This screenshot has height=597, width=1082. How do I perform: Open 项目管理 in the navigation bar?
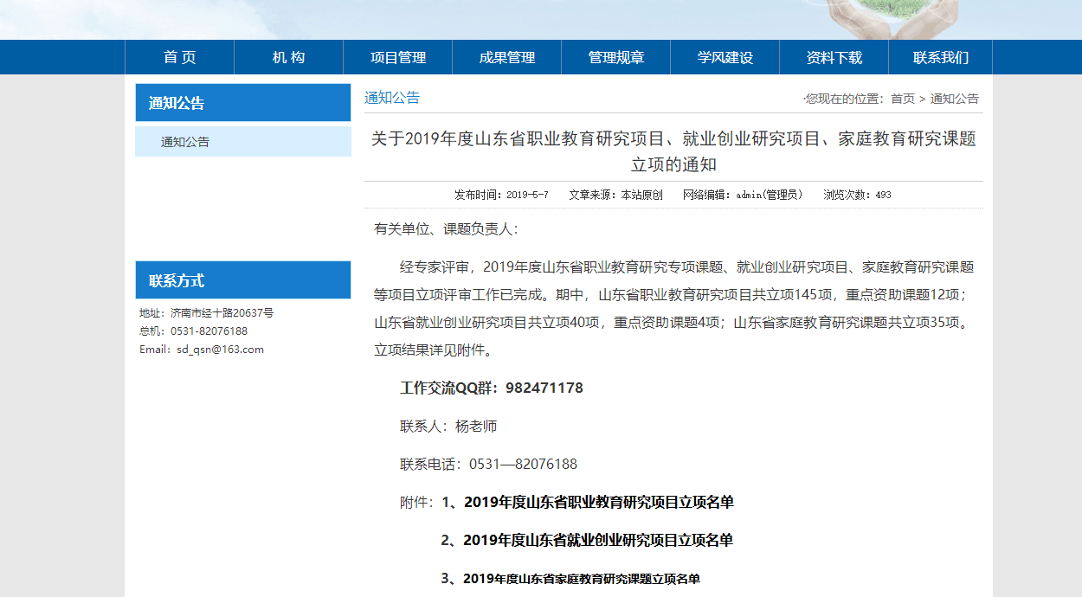tap(398, 57)
